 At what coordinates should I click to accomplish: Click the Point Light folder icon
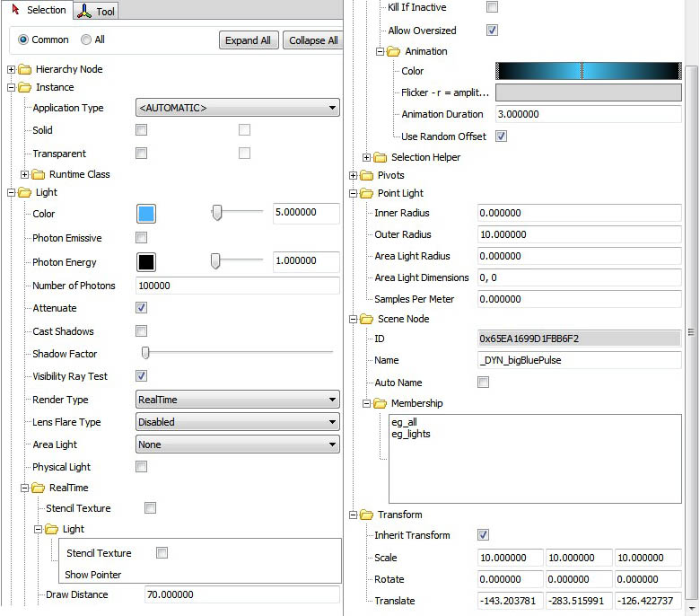pyautogui.click(x=366, y=193)
